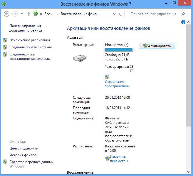This screenshot has height=176, width=193.
Task: Click the text 'Свободно 71,43 ГБ из 325,13 ГБ'
Action: (117, 57)
